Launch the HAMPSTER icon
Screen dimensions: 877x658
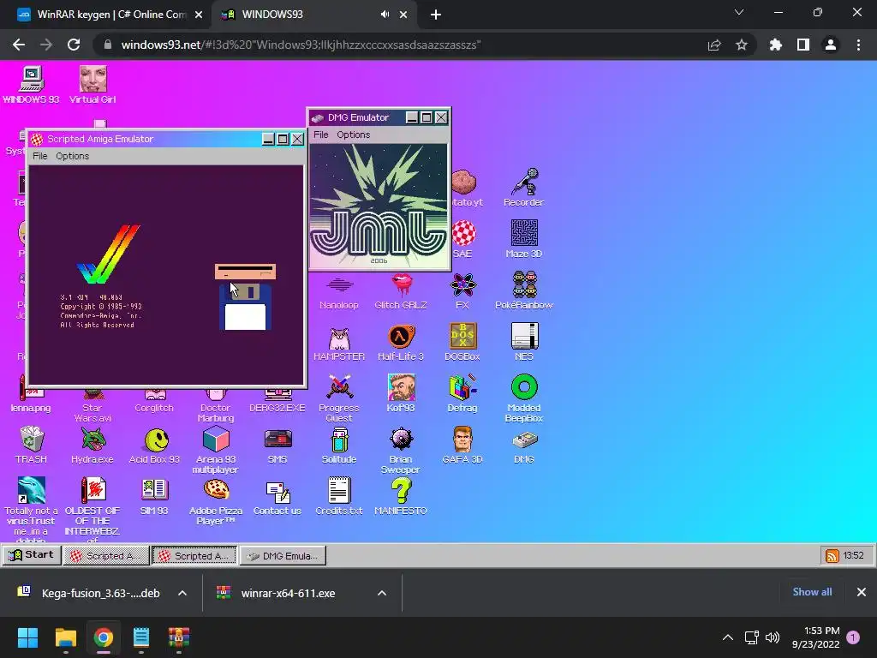(339, 341)
